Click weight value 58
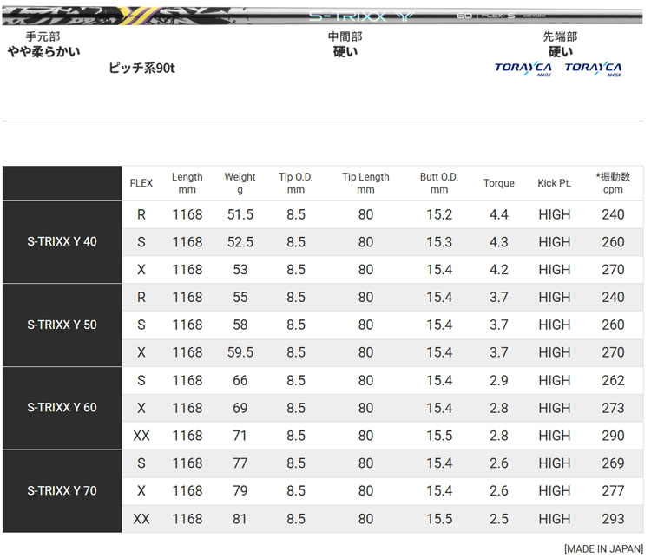 [240, 325]
